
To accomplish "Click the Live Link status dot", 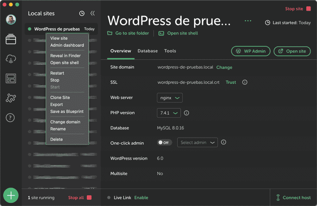I will pos(109,198).
